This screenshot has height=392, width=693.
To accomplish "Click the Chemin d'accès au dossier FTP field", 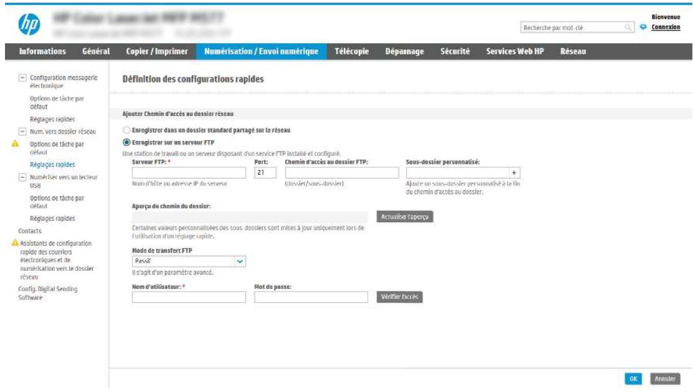I will click(x=342, y=173).
